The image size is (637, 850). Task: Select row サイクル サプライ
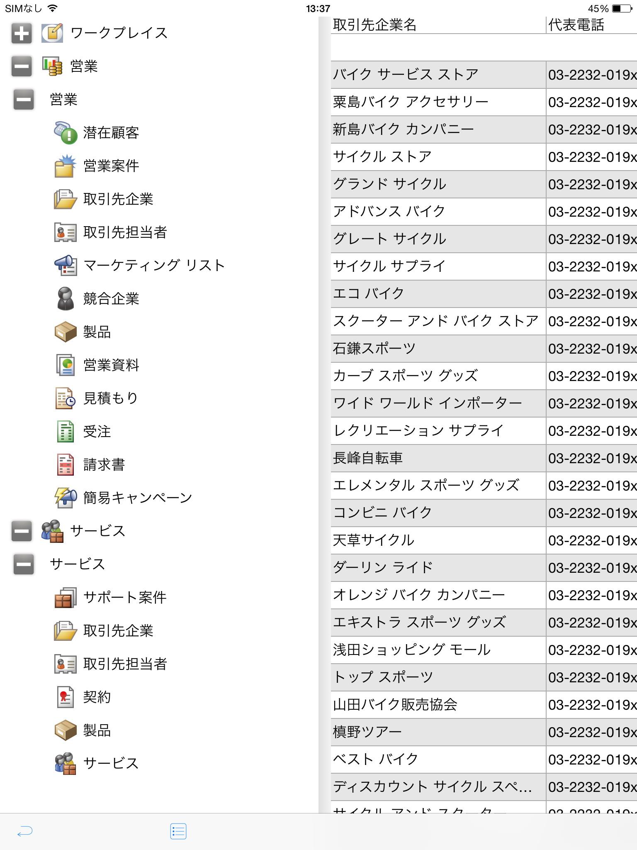[x=484, y=266]
